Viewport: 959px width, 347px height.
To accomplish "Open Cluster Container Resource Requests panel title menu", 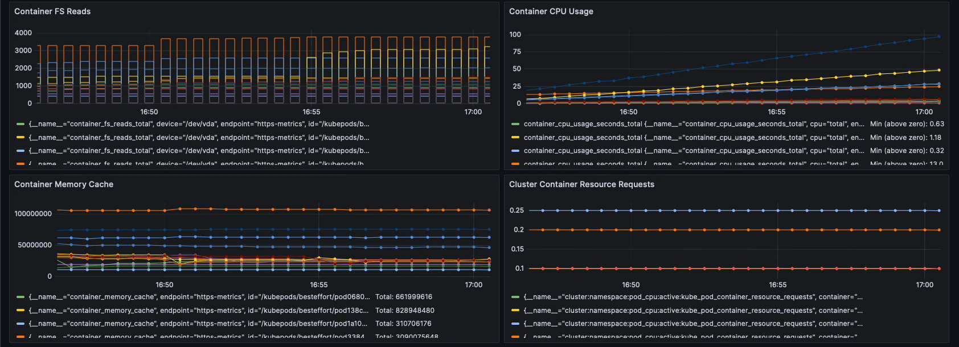I will click(581, 184).
